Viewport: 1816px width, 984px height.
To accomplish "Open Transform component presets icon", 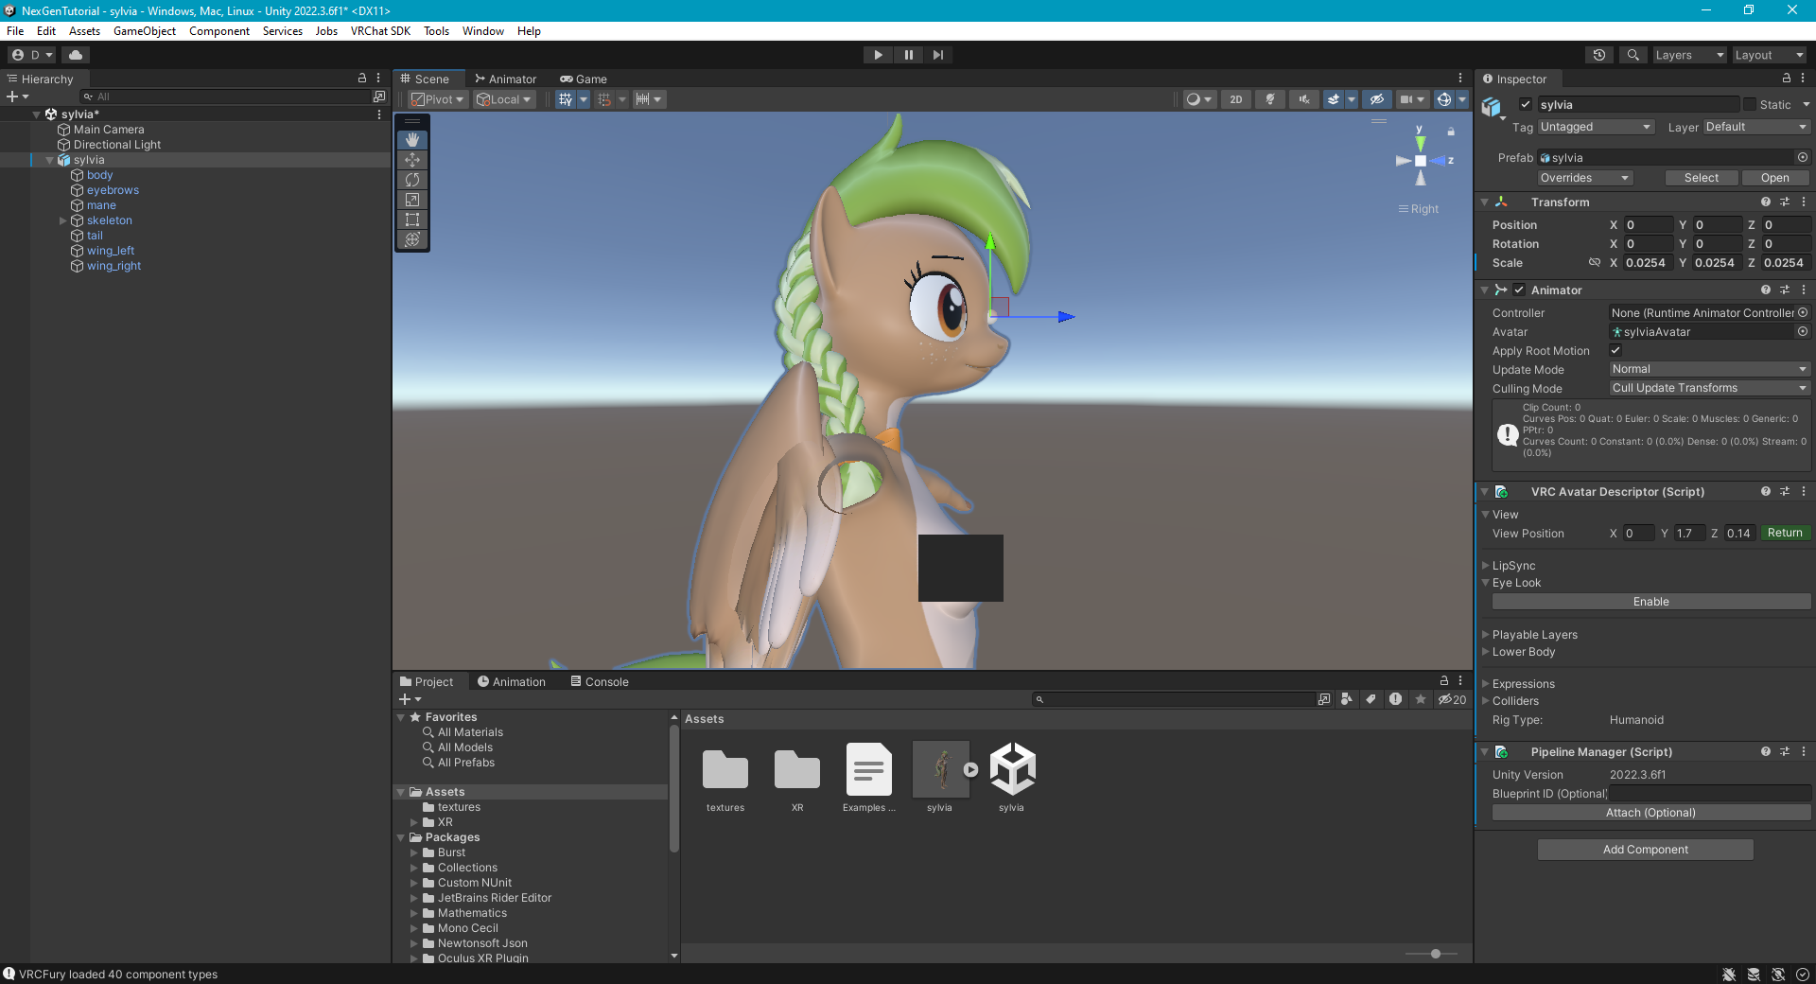I will (x=1785, y=202).
